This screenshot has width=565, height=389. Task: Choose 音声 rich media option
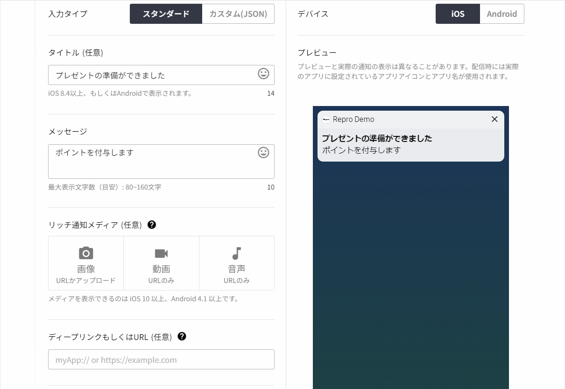[x=237, y=263]
